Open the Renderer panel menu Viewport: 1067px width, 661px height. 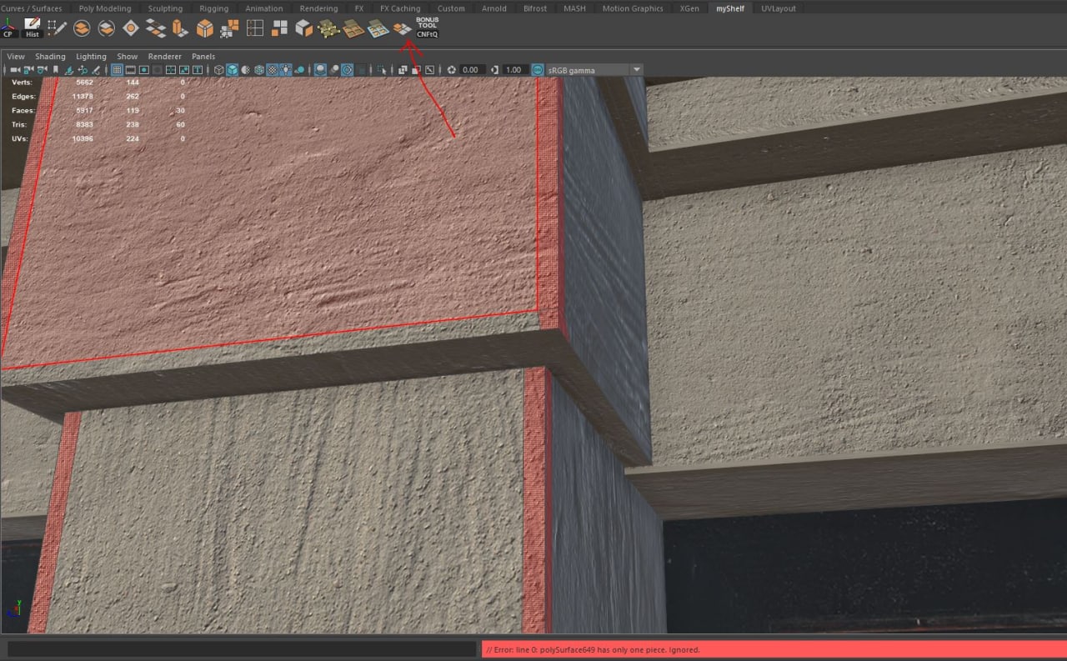click(x=164, y=57)
